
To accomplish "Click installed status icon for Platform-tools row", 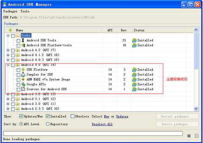I will [x=134, y=45].
